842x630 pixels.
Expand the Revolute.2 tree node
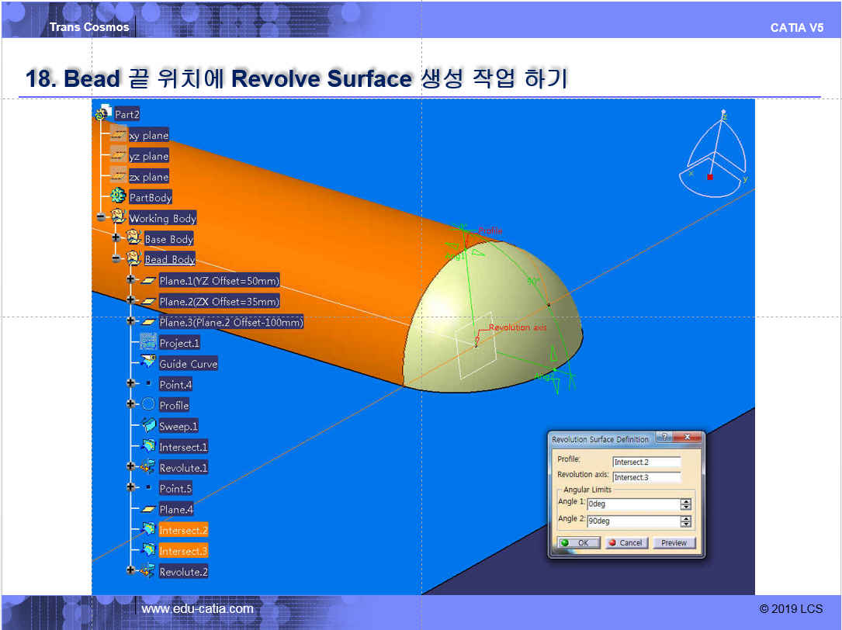click(x=131, y=572)
